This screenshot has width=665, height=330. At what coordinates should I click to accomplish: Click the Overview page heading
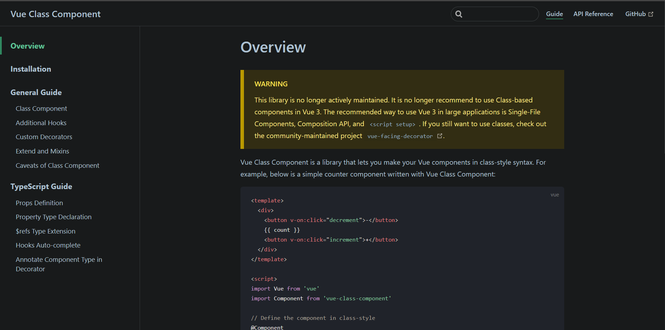tap(273, 47)
